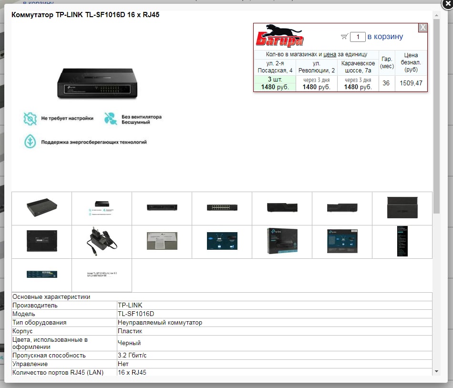This screenshot has height=388, width=453.
Task: Click the popup scrollbar up arrow
Action: pos(436,15)
